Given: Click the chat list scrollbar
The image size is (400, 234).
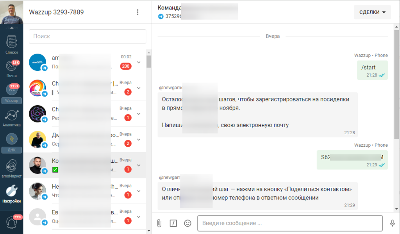Looking at the screenshot, I should [149, 61].
